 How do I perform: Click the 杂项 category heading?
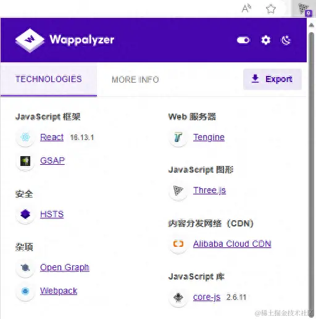[24, 247]
